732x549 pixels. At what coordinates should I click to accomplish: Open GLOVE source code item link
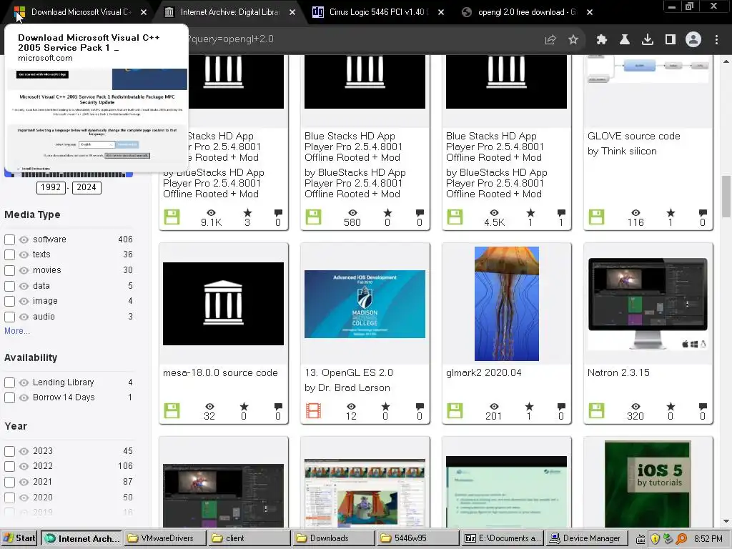(633, 137)
